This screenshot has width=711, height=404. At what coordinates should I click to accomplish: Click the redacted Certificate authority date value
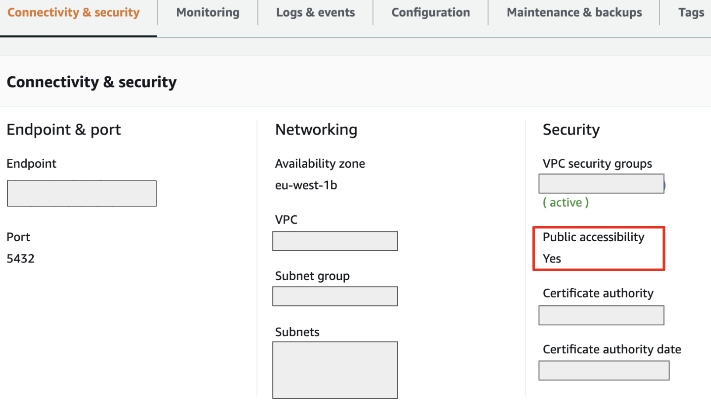click(604, 370)
